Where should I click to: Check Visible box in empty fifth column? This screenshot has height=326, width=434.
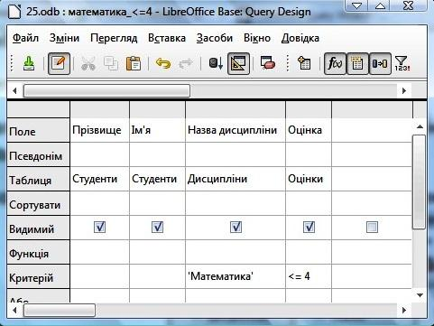point(372,228)
